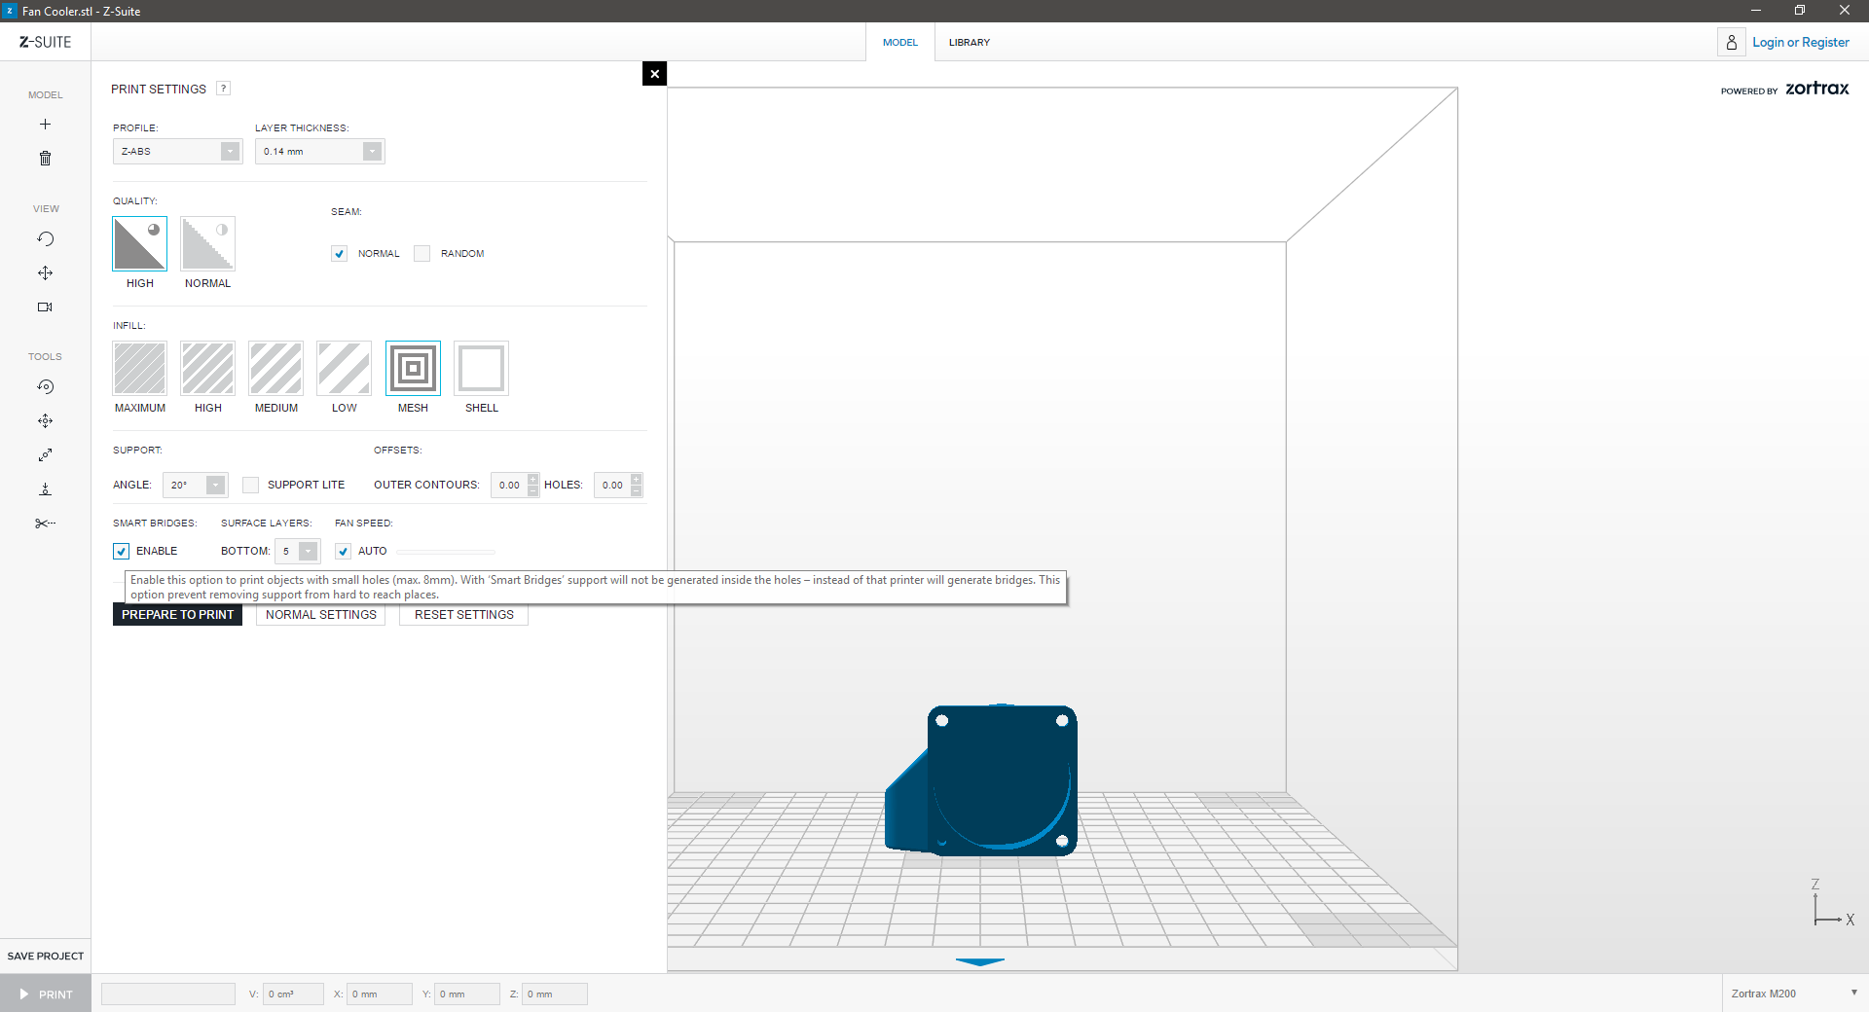Switch to the Model tab
Screen dimensions: 1869x1012
[x=899, y=43]
